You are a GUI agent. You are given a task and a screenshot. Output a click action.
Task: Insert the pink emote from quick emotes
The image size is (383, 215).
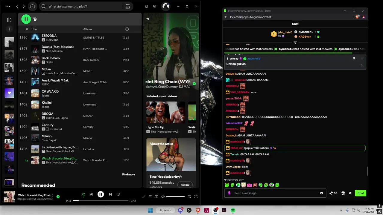point(249,185)
